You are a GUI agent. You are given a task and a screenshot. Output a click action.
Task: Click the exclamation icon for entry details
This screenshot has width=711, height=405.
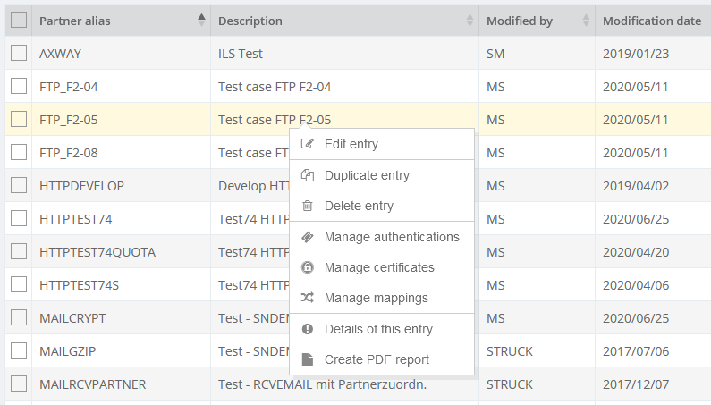(x=308, y=329)
